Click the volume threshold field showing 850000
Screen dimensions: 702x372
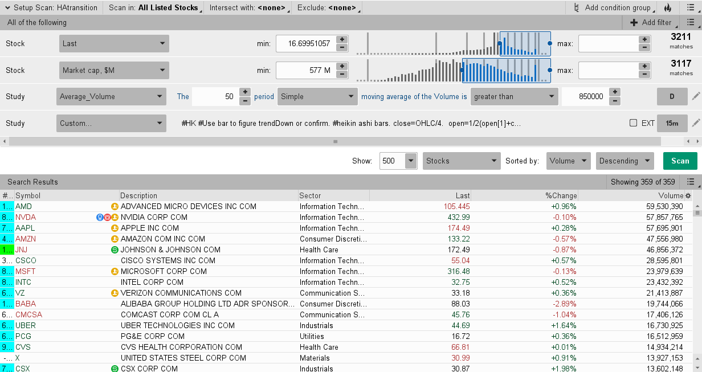coord(585,96)
